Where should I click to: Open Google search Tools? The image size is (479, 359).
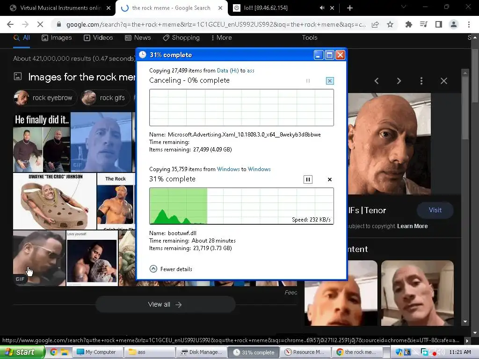click(x=310, y=37)
